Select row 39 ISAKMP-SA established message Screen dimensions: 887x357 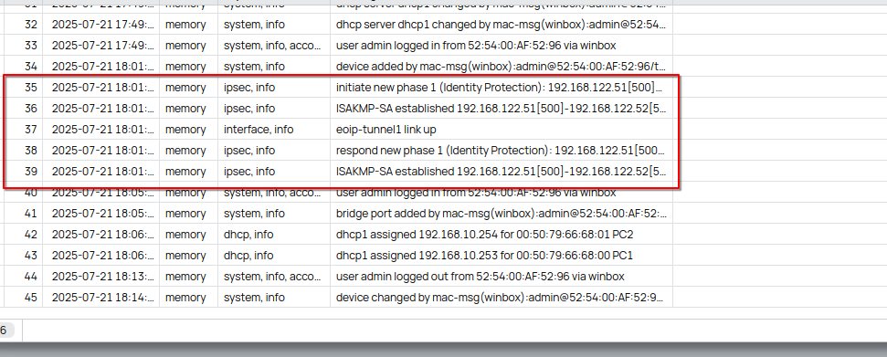[501, 172]
